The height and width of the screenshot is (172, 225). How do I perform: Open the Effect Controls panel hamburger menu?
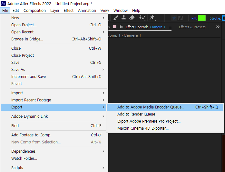[x=170, y=27]
